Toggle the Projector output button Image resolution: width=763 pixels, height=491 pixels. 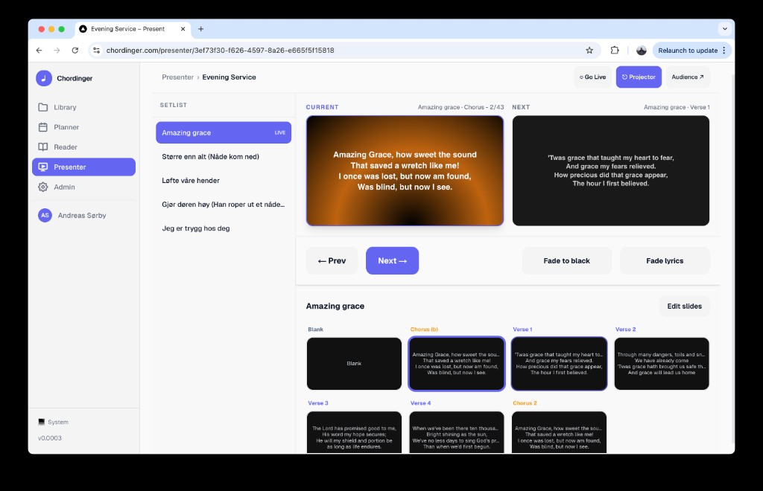(639, 77)
